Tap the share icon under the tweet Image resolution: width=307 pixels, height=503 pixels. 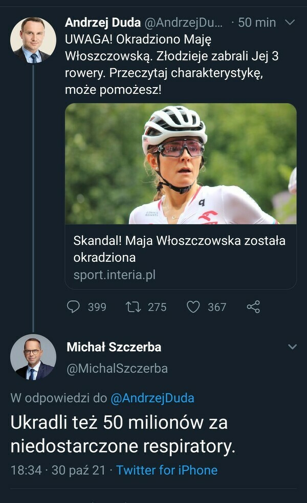[x=253, y=307]
